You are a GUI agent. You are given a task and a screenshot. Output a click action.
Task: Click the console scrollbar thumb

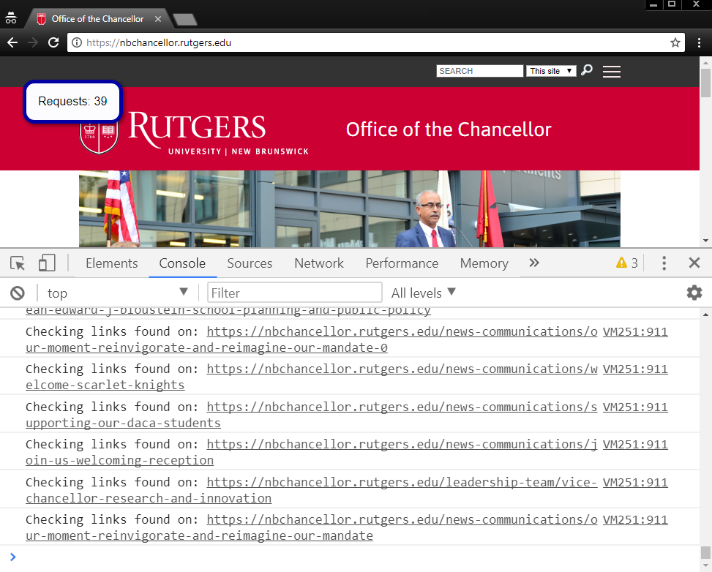click(705, 552)
